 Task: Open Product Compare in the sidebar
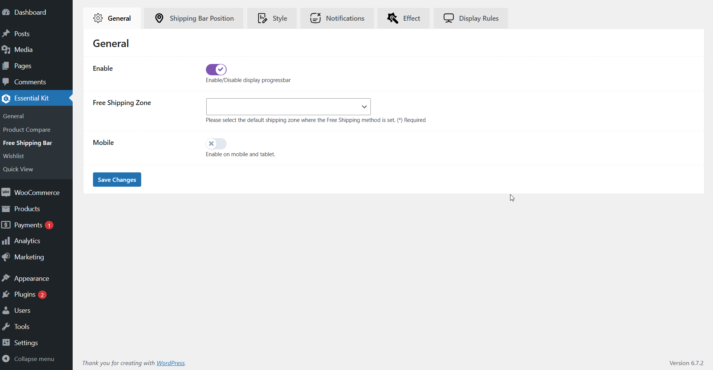[27, 129]
